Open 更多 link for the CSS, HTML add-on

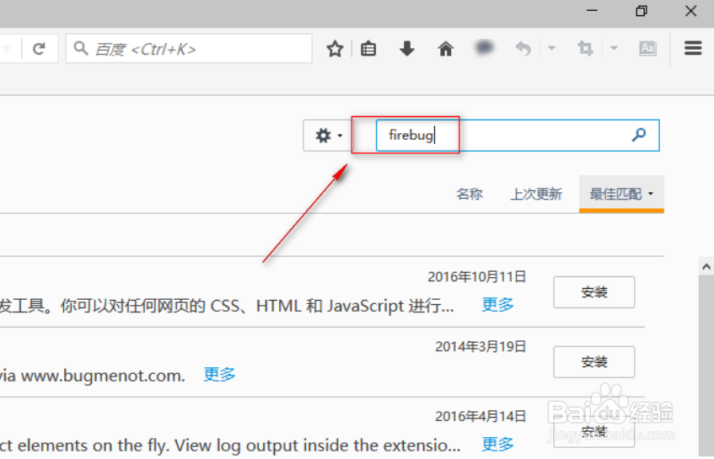coord(497,305)
